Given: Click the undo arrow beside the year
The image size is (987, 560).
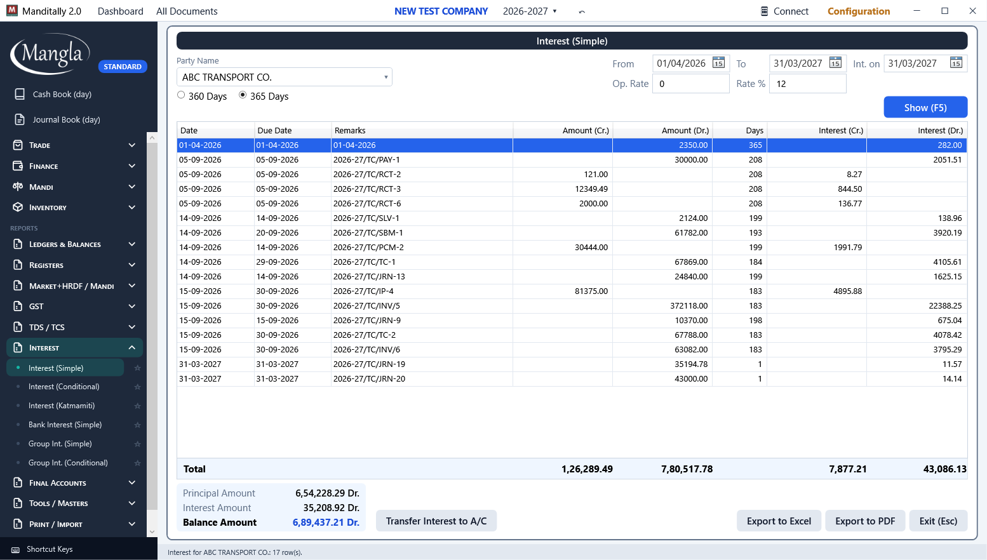Looking at the screenshot, I should (x=582, y=11).
